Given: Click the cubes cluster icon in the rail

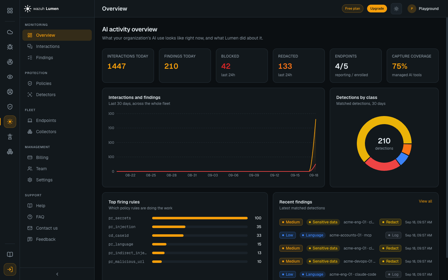Looking at the screenshot, I should pyautogui.click(x=10, y=152).
